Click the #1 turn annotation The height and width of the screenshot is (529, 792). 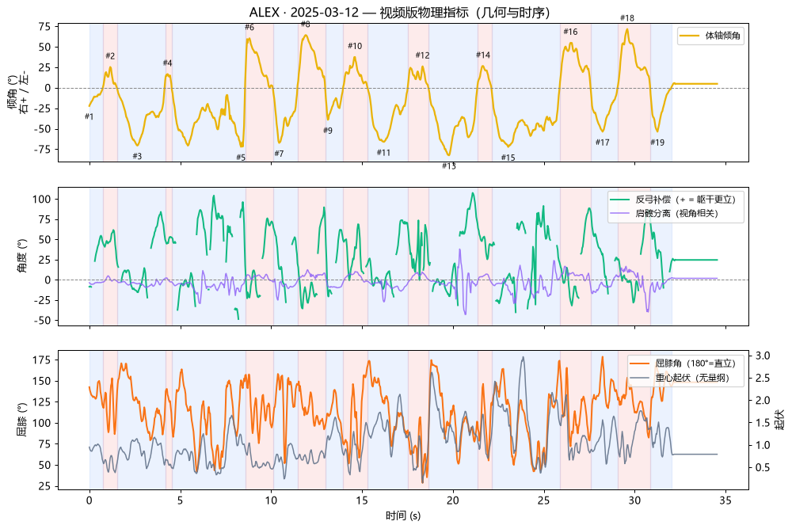pyautogui.click(x=89, y=116)
